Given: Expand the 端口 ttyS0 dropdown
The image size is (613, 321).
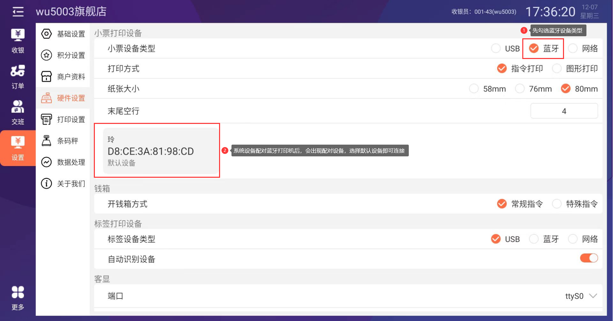Looking at the screenshot, I should click(581, 296).
